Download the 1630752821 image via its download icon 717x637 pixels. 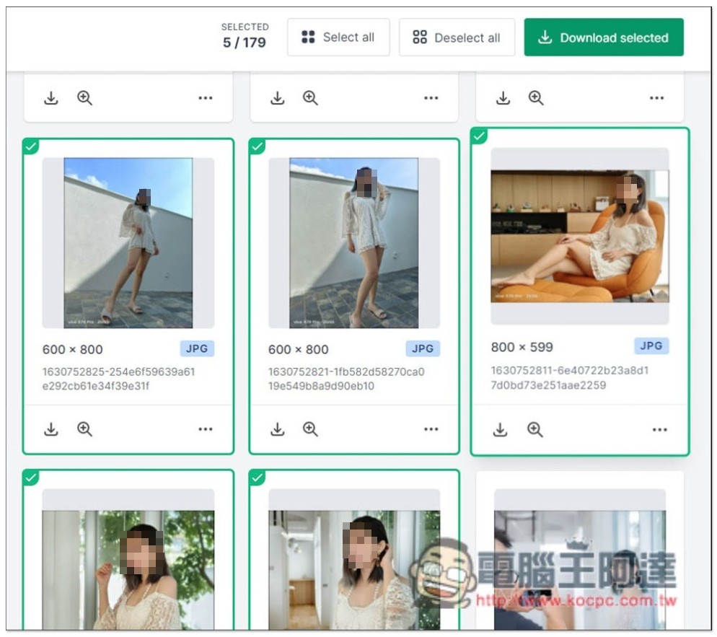(277, 429)
